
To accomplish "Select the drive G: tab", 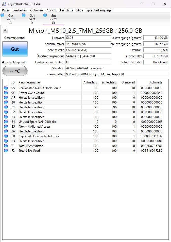I will tap(53, 19).
